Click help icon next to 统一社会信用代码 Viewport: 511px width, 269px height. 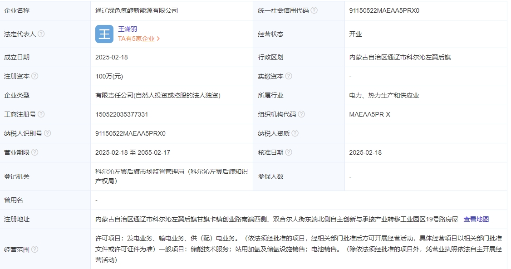point(314,10)
